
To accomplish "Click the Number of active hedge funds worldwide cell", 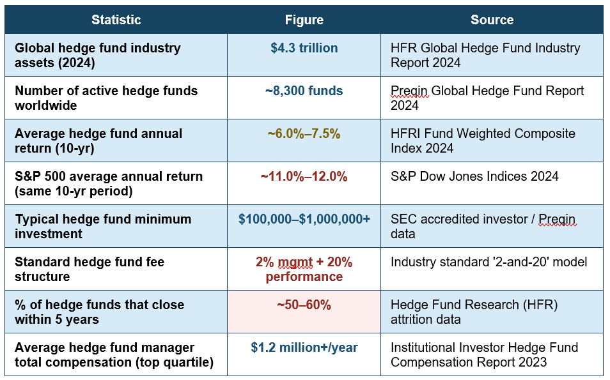I will tap(116, 98).
